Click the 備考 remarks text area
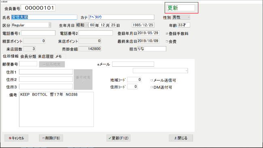Screen dimensions: 263x148 [x=56, y=109]
